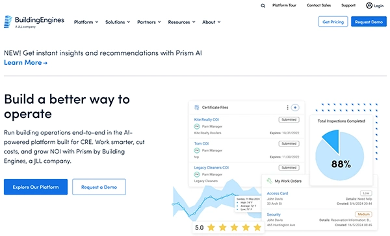Click the Login link text

click(x=378, y=6)
